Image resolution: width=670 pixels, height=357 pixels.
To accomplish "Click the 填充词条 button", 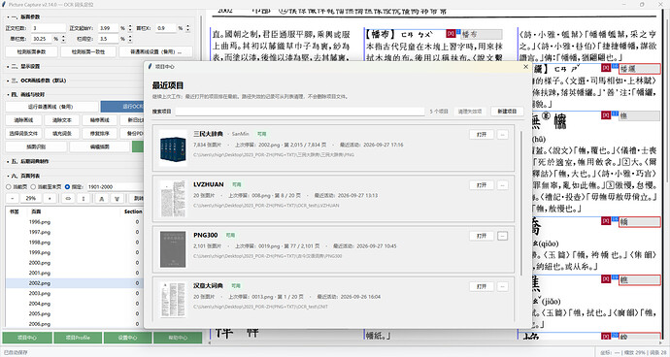I will tap(62, 133).
